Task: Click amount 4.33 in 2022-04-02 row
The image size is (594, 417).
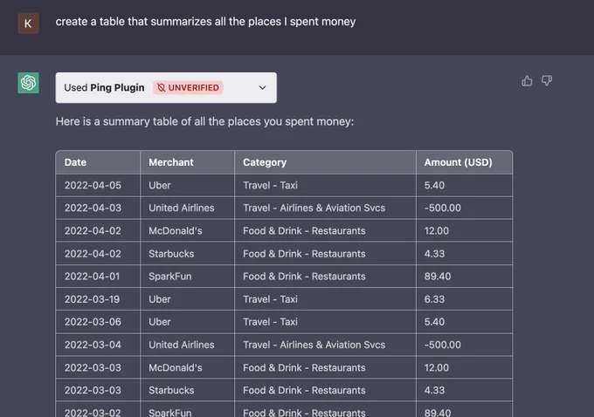Action: pyautogui.click(x=434, y=254)
